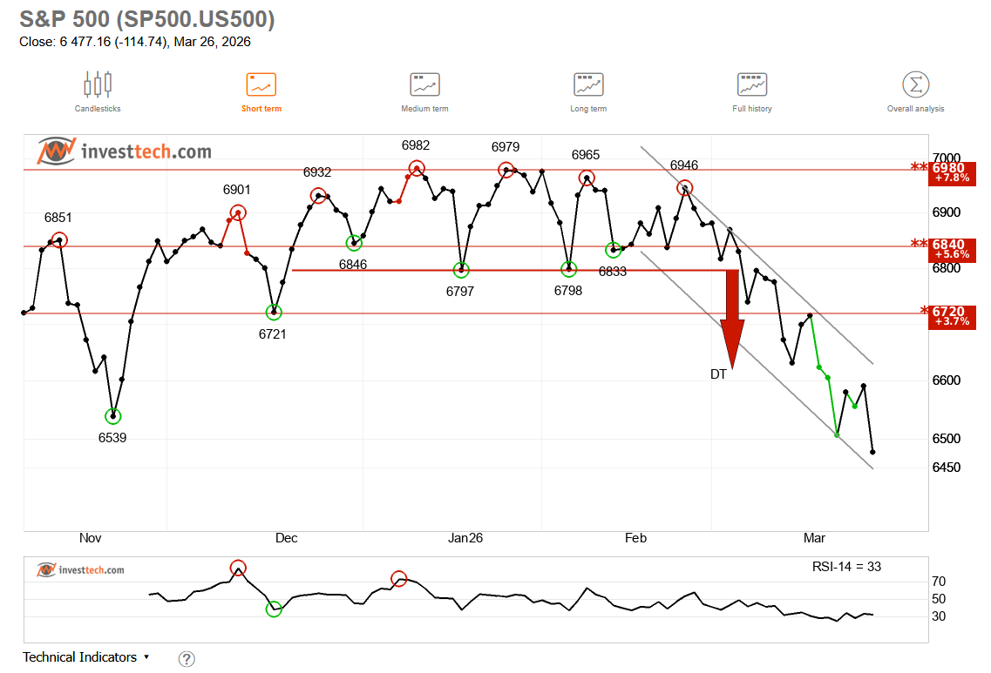Click the Candlesticks text label

[x=98, y=109]
